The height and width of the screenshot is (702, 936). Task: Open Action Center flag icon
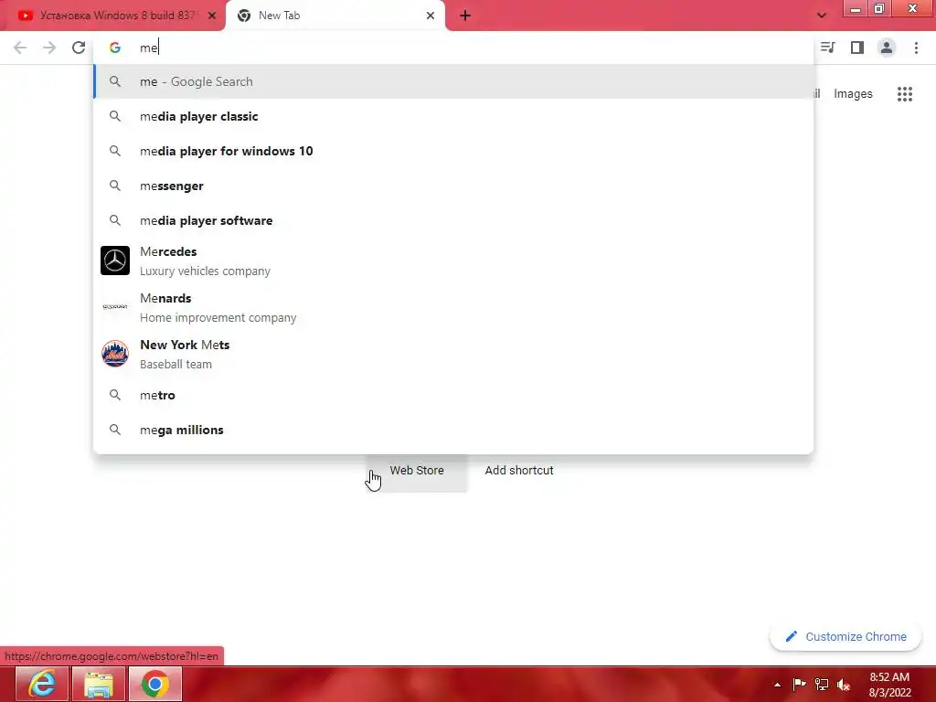pos(799,684)
